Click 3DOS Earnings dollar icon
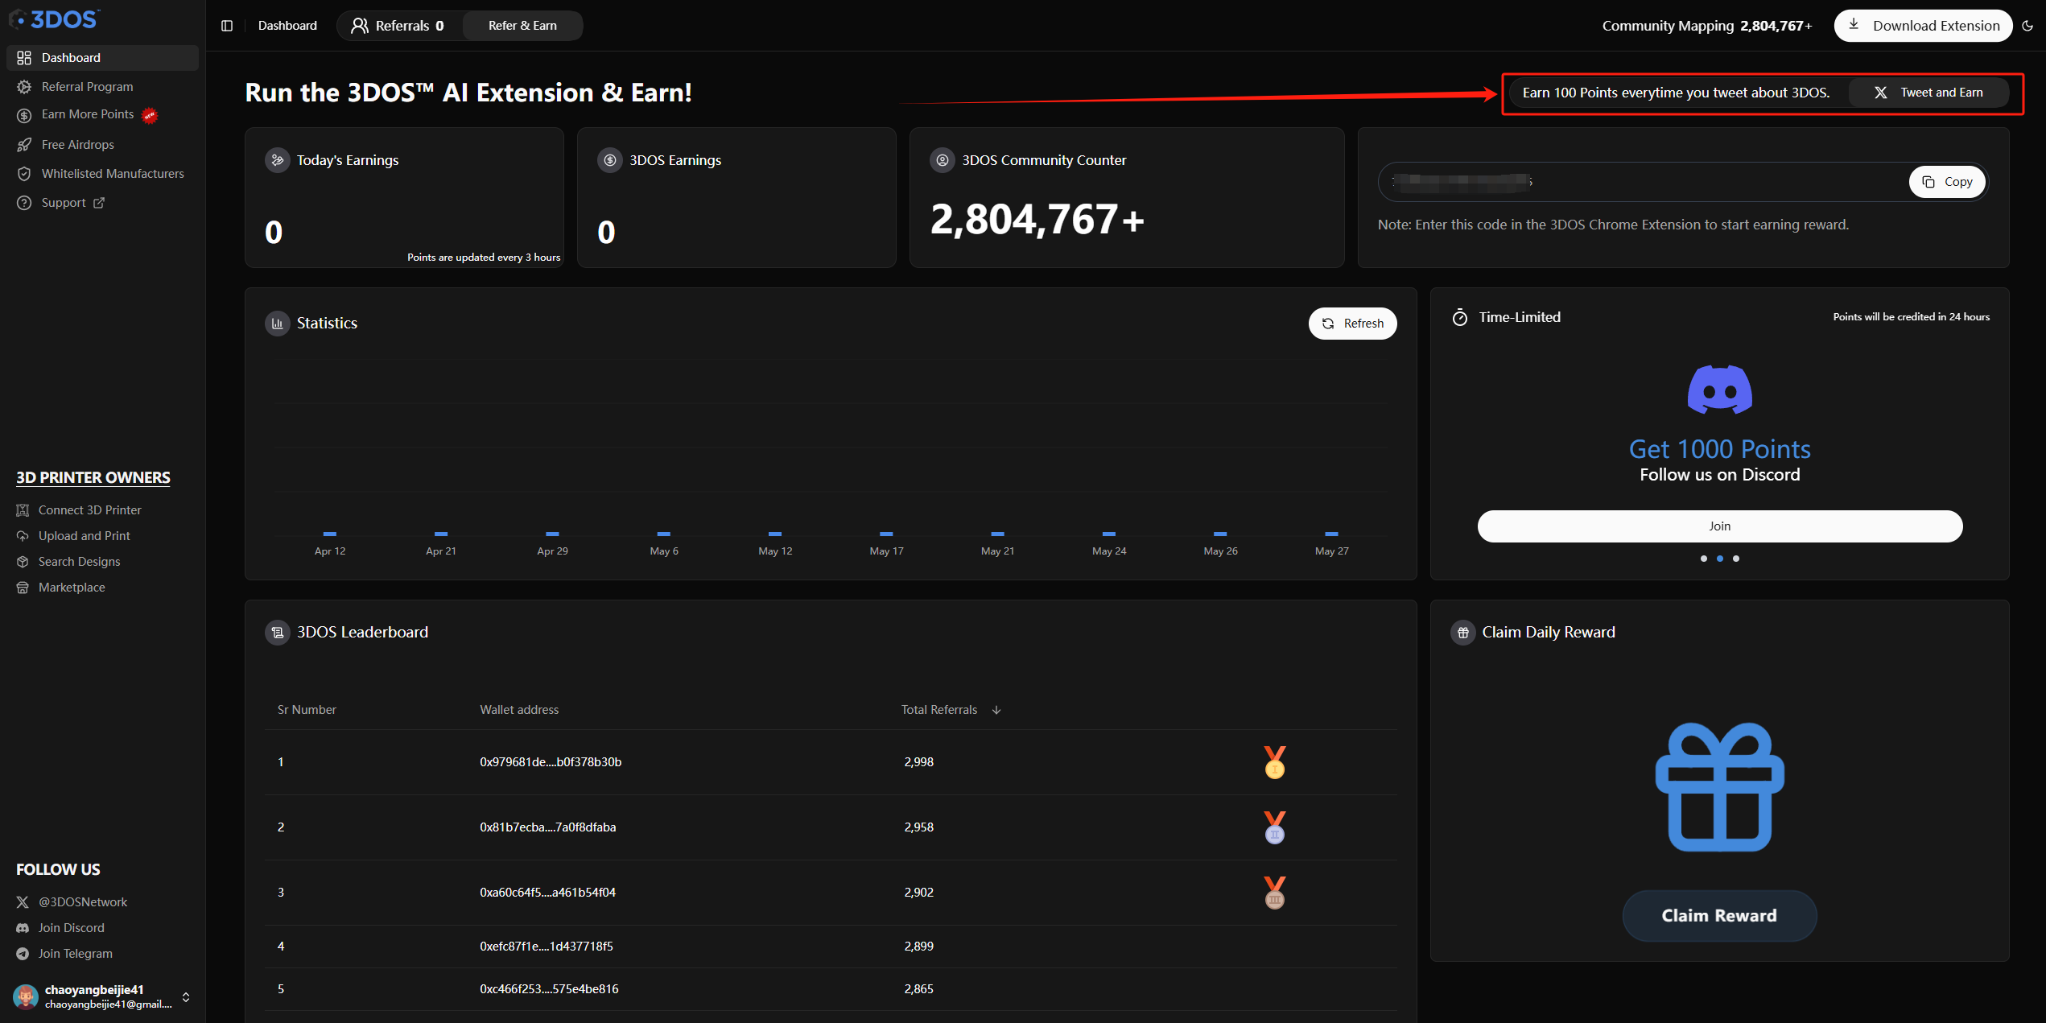 point(610,160)
